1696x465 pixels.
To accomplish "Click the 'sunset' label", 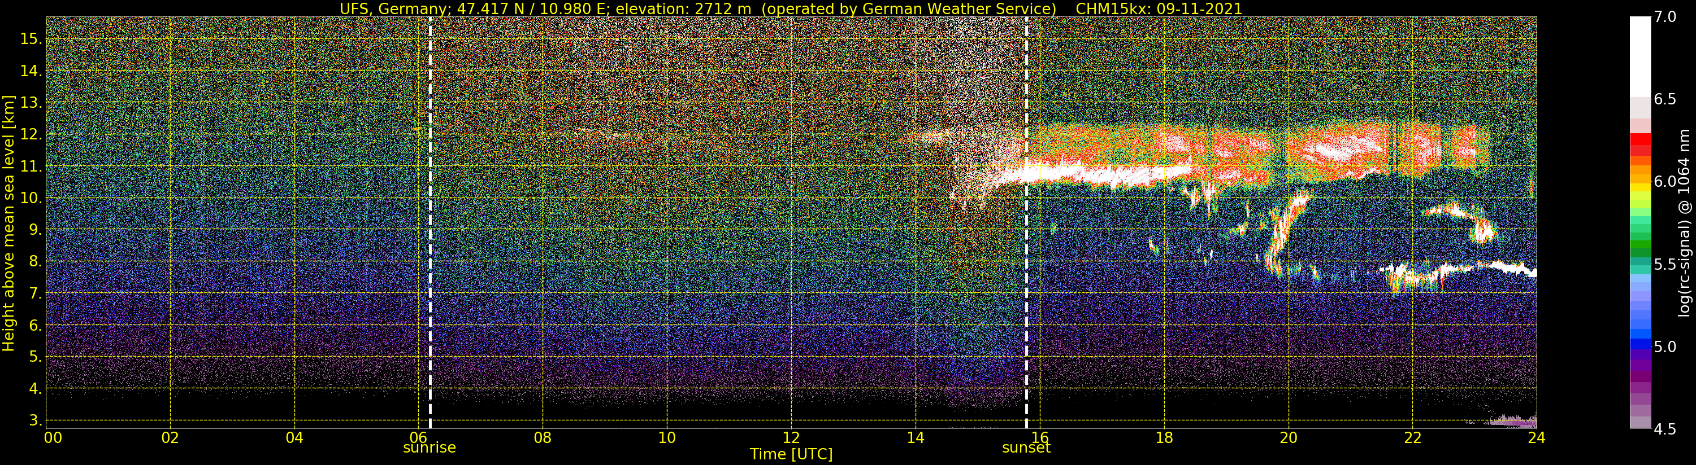I will click(x=1026, y=448).
